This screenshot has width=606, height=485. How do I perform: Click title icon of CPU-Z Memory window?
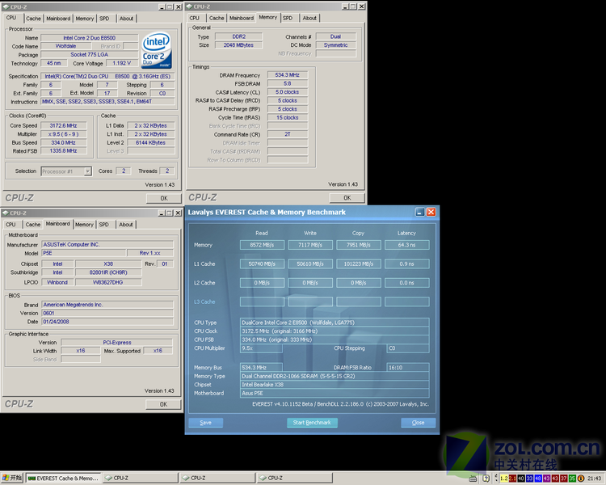(x=189, y=6)
